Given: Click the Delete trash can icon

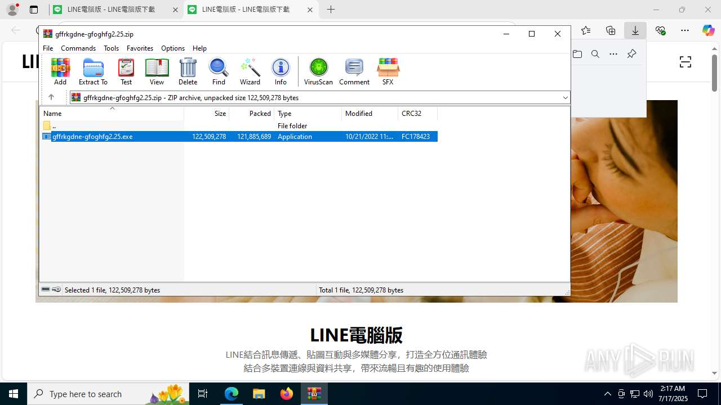Looking at the screenshot, I should click(188, 71).
